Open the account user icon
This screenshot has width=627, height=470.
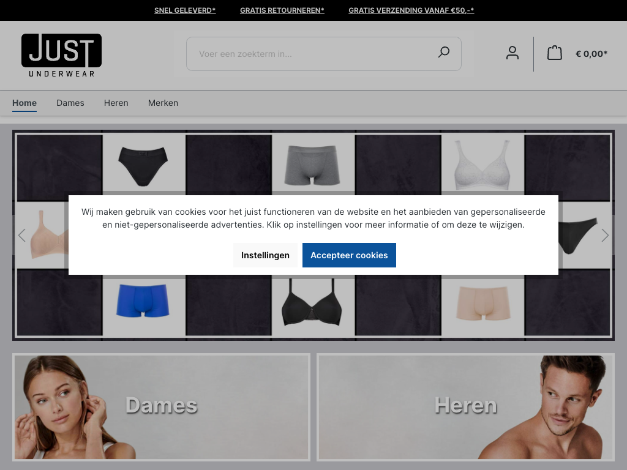click(512, 53)
